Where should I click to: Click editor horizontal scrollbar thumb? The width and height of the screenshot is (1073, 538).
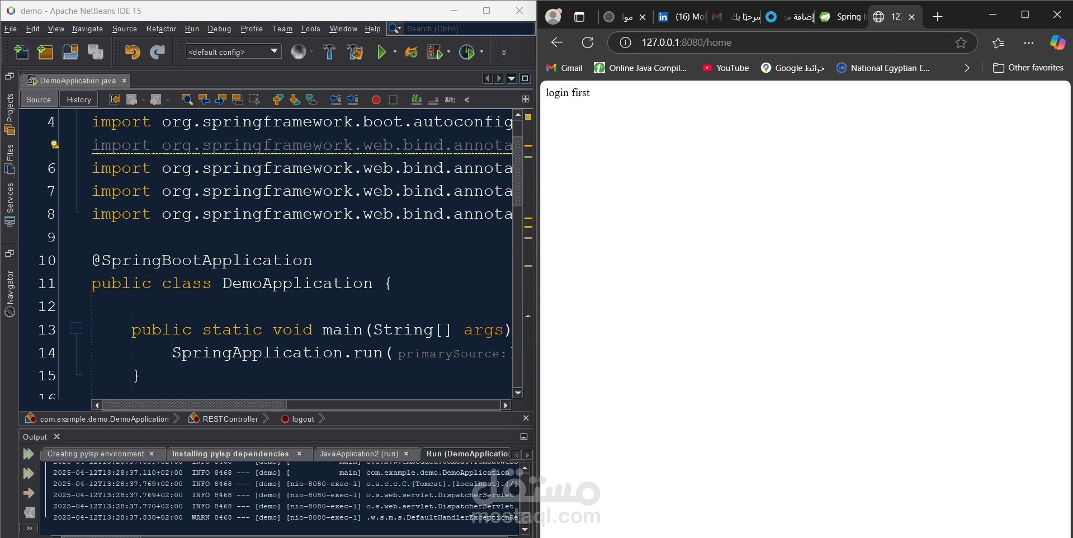[194, 405]
